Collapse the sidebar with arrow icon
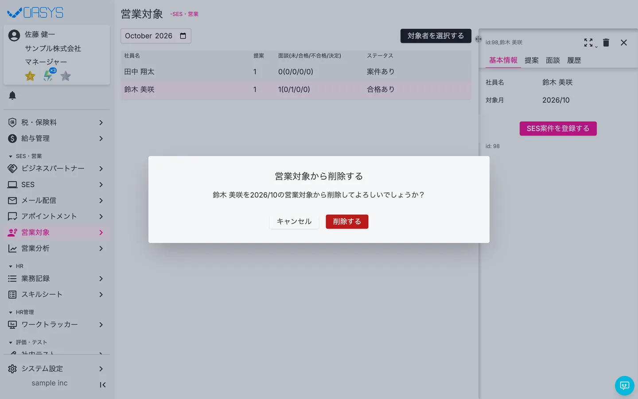638x399 pixels. tap(102, 385)
